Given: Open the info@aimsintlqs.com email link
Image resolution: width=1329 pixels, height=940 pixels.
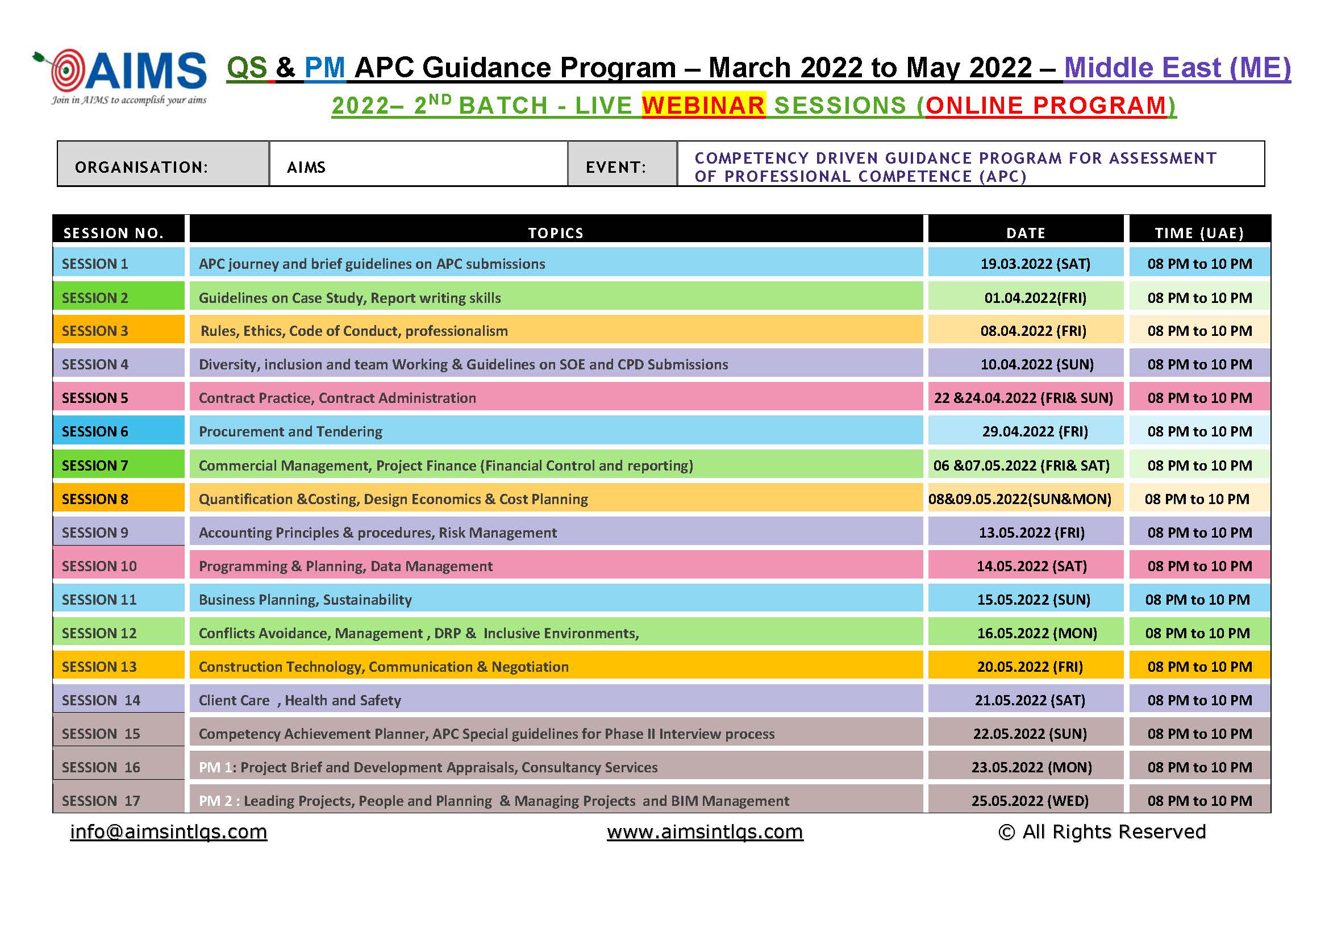Looking at the screenshot, I should point(168,832).
